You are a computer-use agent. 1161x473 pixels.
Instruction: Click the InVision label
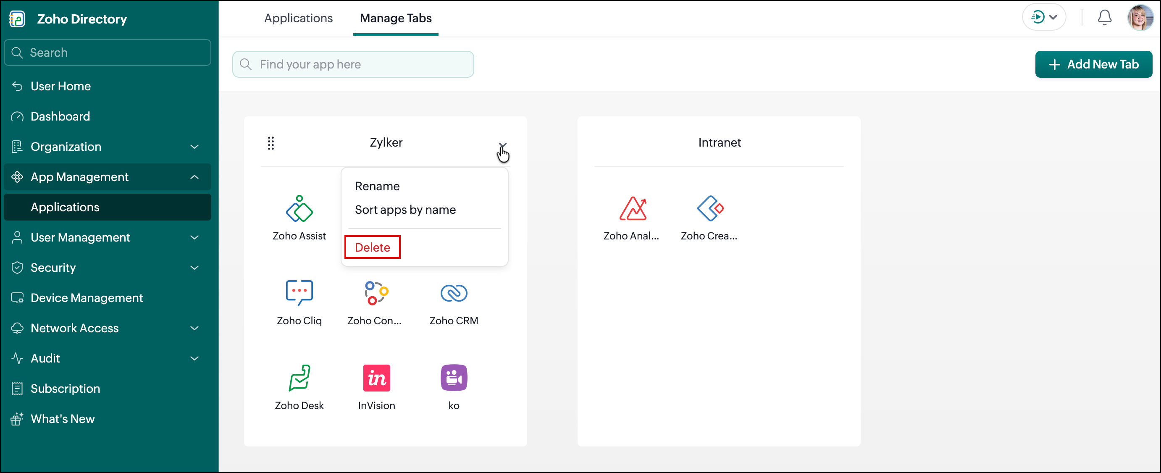pyautogui.click(x=376, y=405)
